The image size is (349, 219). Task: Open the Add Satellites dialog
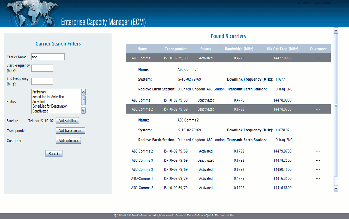point(67,120)
